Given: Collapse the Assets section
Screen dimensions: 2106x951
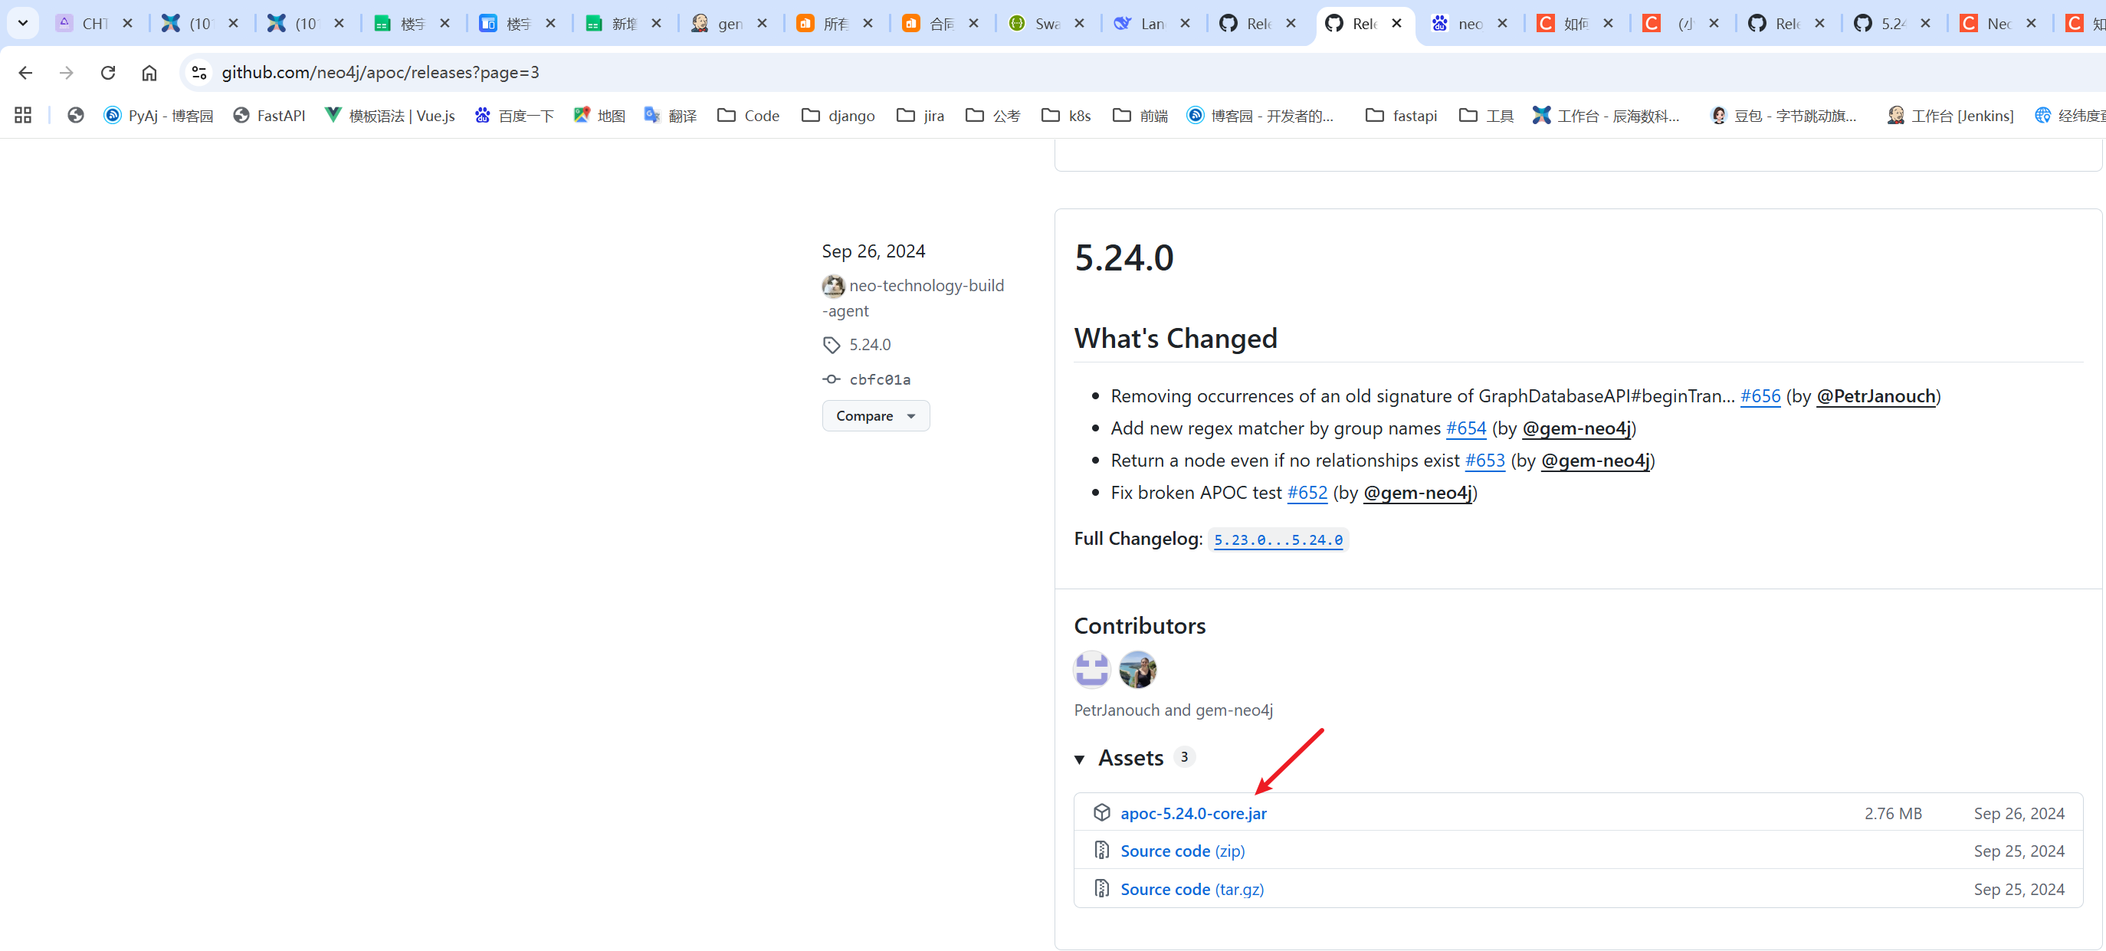Looking at the screenshot, I should pos(1080,759).
